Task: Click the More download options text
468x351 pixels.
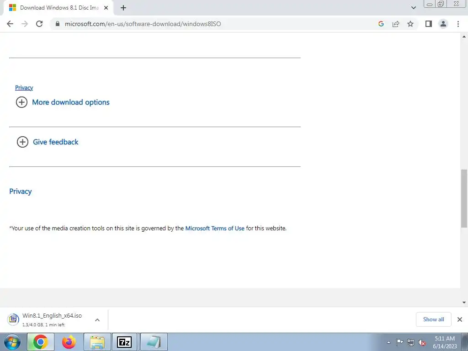Action: pyautogui.click(x=71, y=102)
